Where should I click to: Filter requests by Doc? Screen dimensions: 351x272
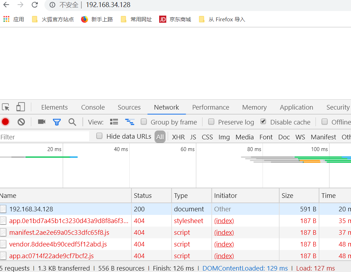click(x=284, y=137)
